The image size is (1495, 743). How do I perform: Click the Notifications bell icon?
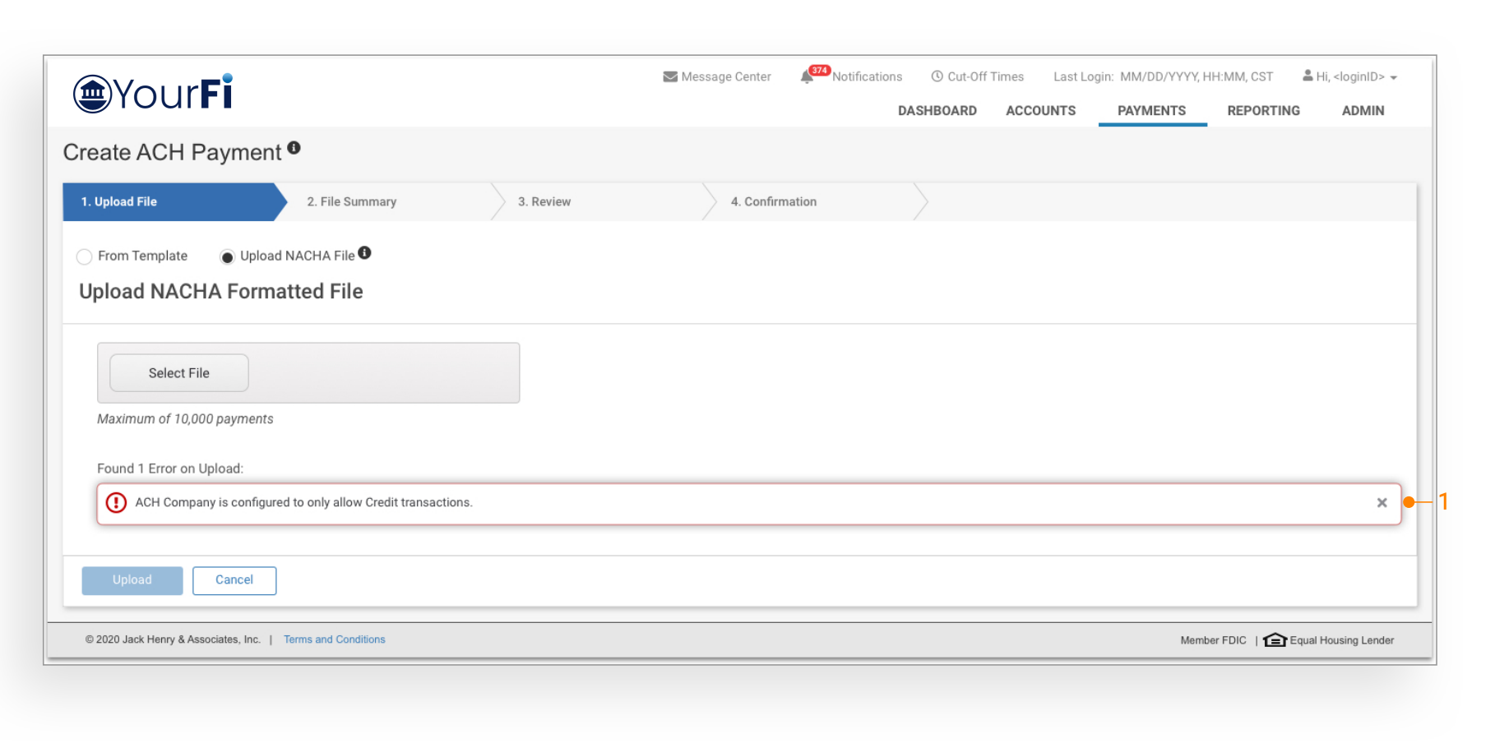[x=808, y=77]
